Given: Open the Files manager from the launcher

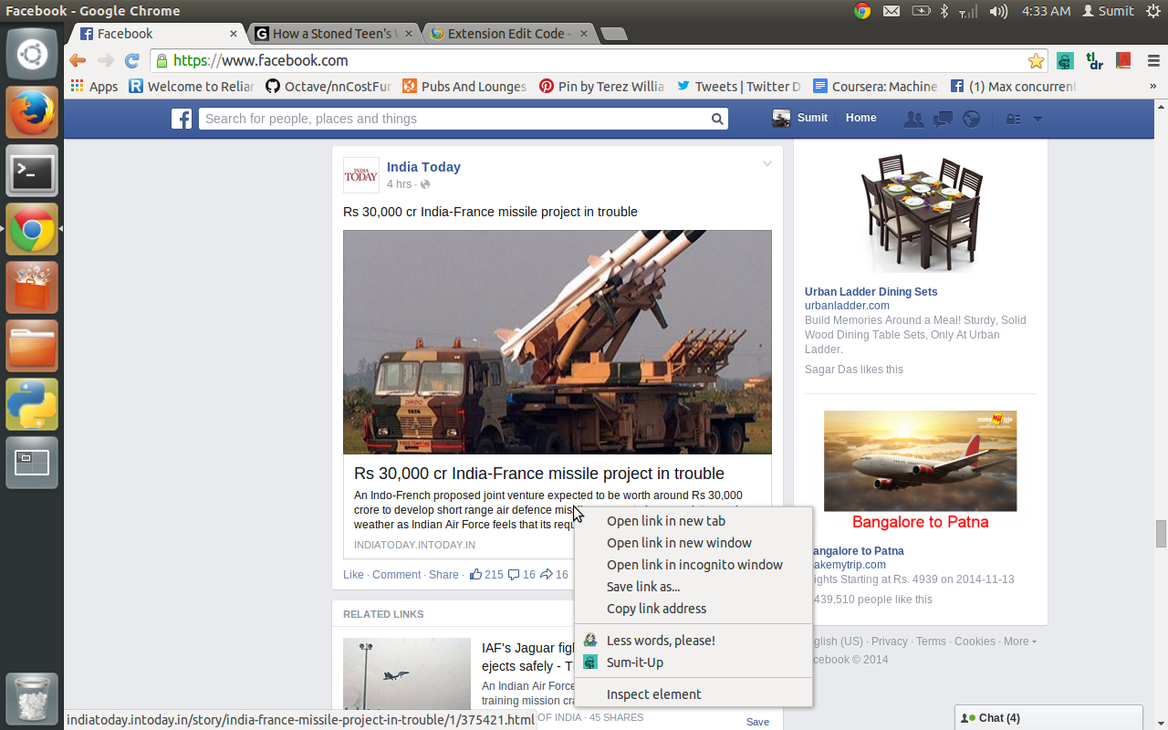Looking at the screenshot, I should [x=32, y=346].
